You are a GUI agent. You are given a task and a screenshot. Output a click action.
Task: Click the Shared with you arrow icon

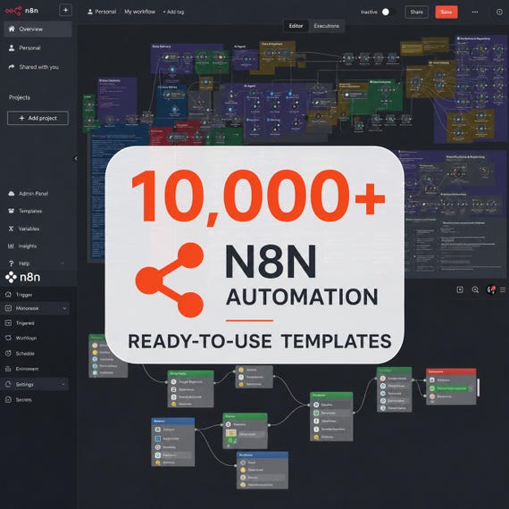(12, 67)
